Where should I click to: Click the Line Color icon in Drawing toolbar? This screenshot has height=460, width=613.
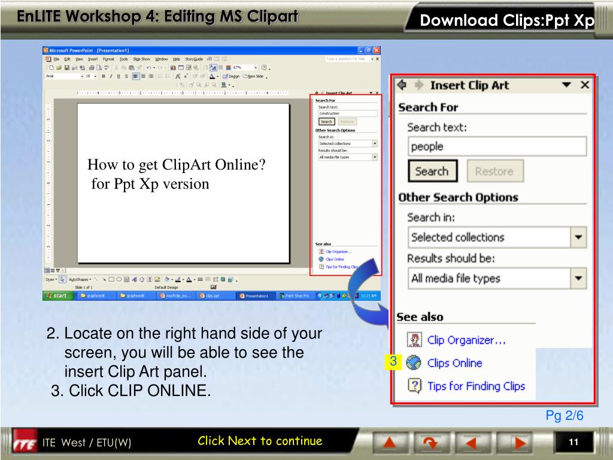(x=178, y=279)
